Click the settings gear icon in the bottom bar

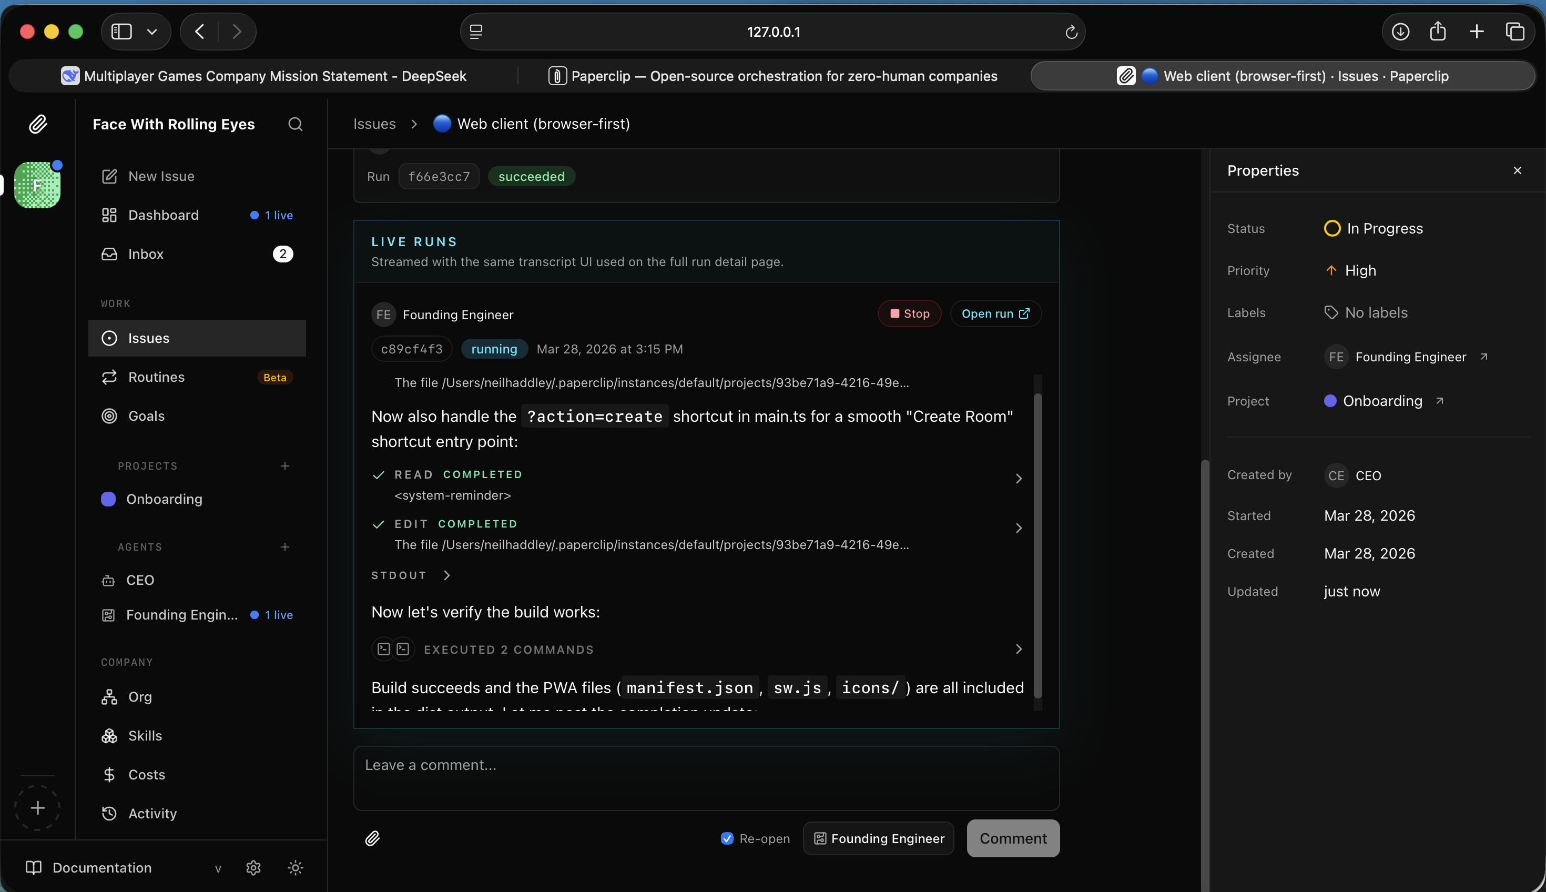click(x=253, y=867)
